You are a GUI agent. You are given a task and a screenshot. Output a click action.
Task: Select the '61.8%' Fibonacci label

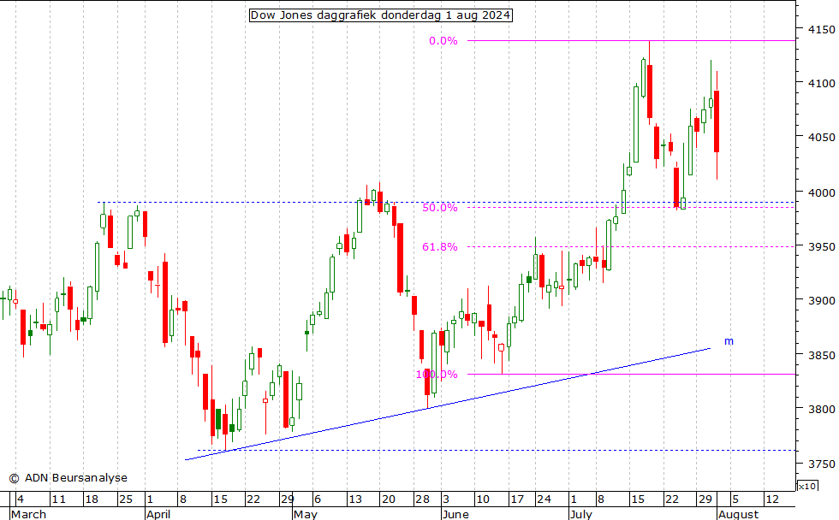point(440,247)
